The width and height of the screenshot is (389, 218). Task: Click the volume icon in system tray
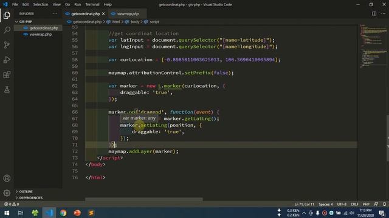tap(352, 213)
